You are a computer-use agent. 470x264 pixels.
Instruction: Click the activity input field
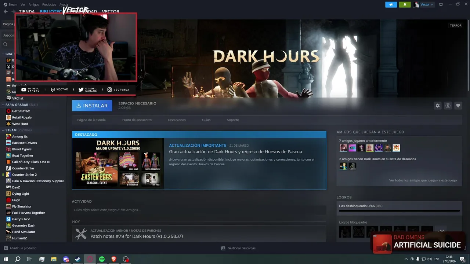[x=199, y=210]
